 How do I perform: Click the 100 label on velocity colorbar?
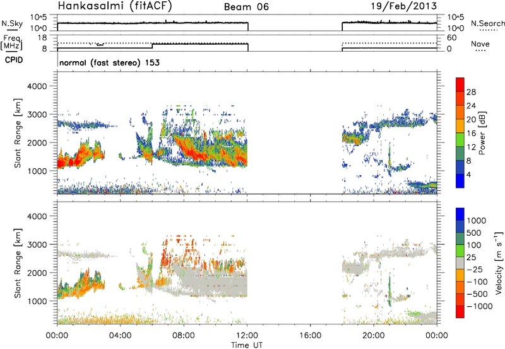473,245
